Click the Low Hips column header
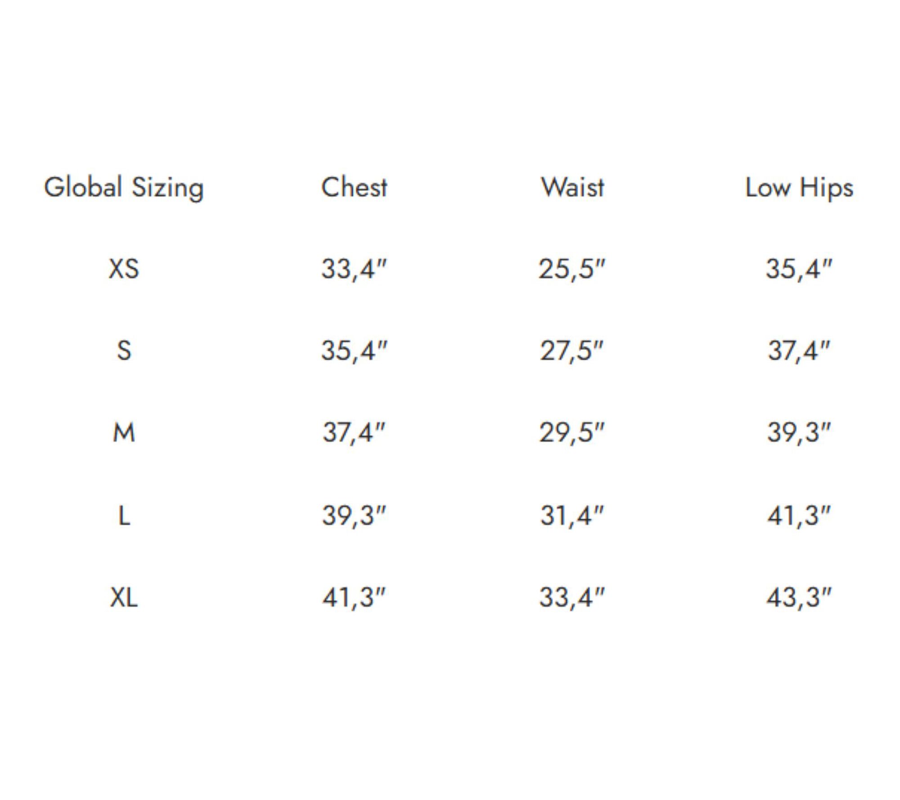This screenshot has width=900, height=800. tap(799, 188)
